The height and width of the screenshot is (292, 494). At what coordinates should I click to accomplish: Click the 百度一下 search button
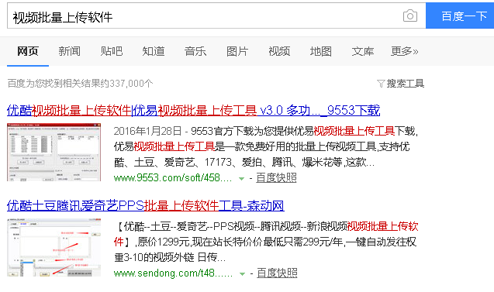[x=460, y=15]
